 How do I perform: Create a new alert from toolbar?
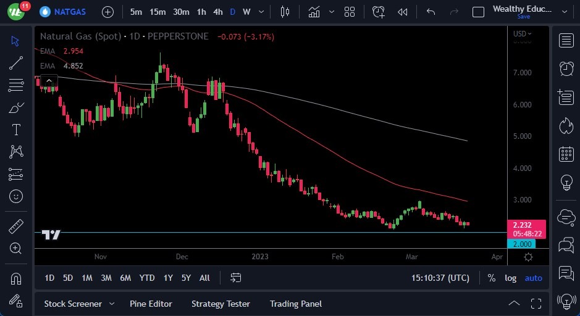click(x=379, y=12)
